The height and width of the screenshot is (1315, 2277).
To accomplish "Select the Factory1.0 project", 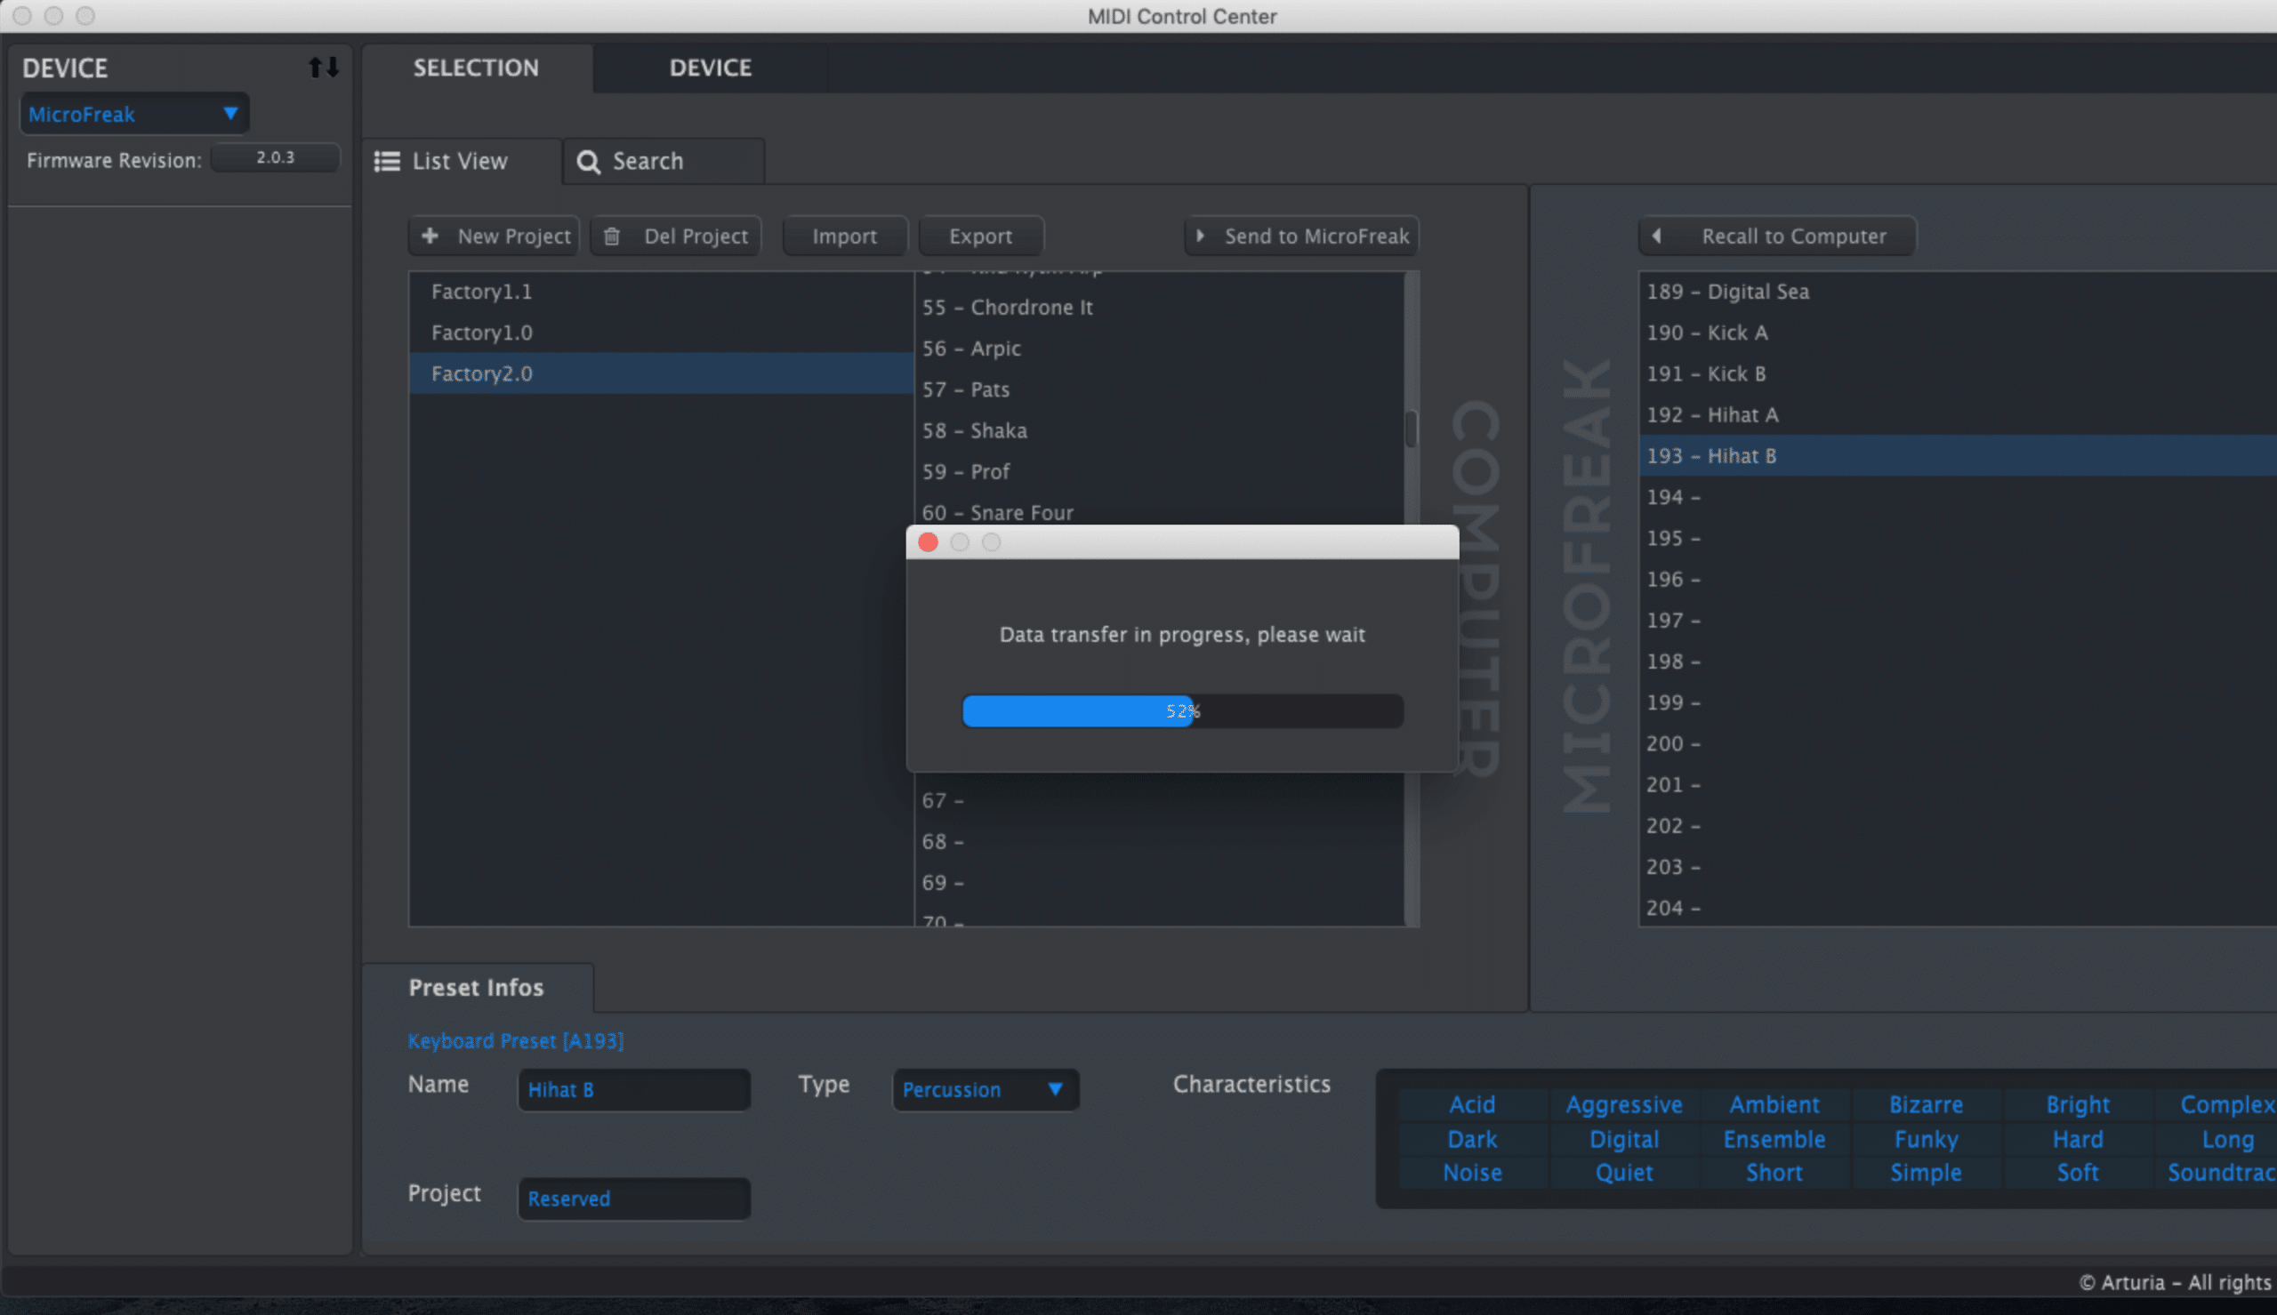I will click(x=661, y=333).
